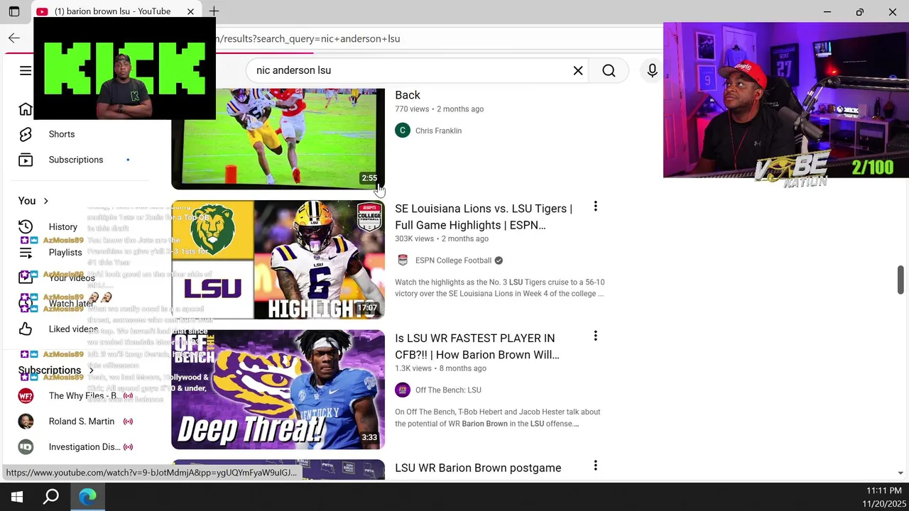Viewport: 909px width, 511px height.
Task: Open Roland S. Martin subscription
Action: [82, 421]
